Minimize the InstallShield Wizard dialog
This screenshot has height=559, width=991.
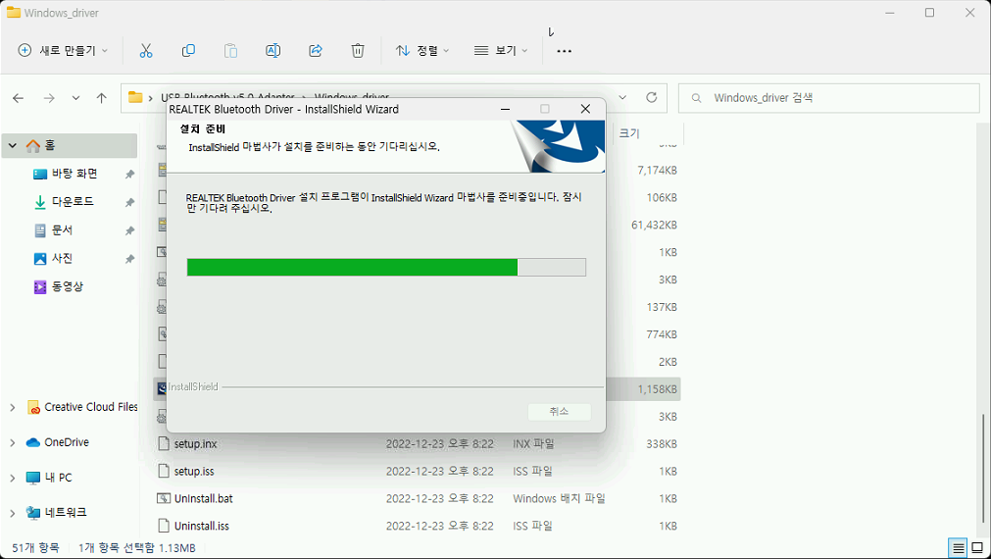pyautogui.click(x=505, y=110)
